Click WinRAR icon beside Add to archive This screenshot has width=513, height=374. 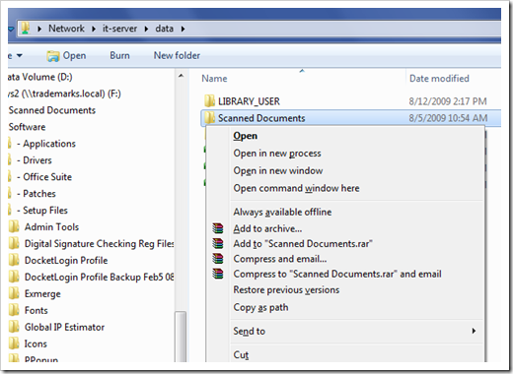tap(218, 228)
